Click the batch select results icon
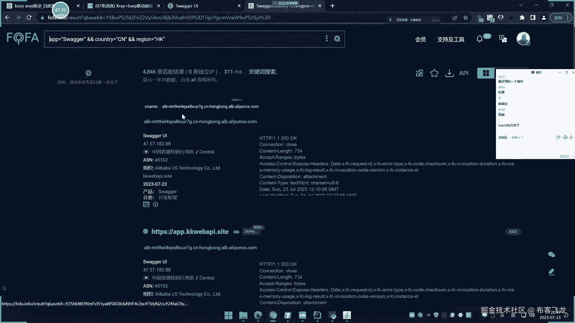Viewport: 575px width, 323px height. point(419,73)
